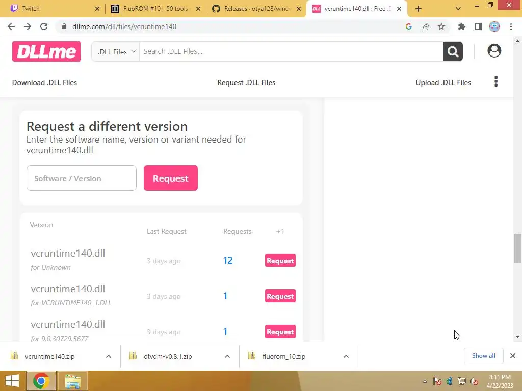Open the tab search chevron
Viewport: 522px width, 391px height.
458,9
